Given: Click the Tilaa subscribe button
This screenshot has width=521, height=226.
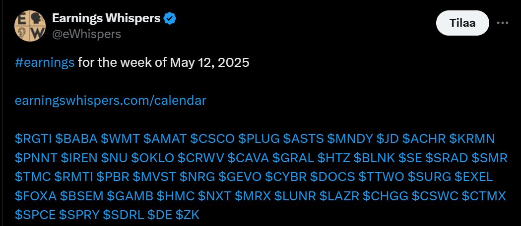Looking at the screenshot, I should pyautogui.click(x=462, y=23).
